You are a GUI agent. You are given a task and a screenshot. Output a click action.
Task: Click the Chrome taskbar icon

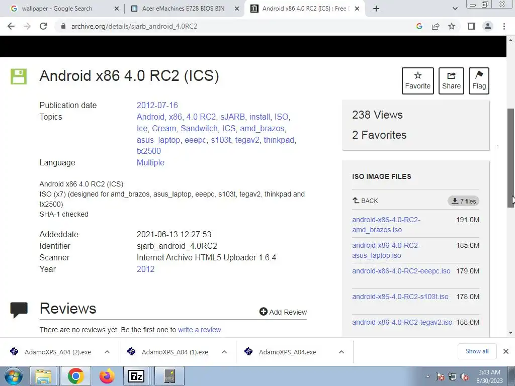pyautogui.click(x=76, y=376)
